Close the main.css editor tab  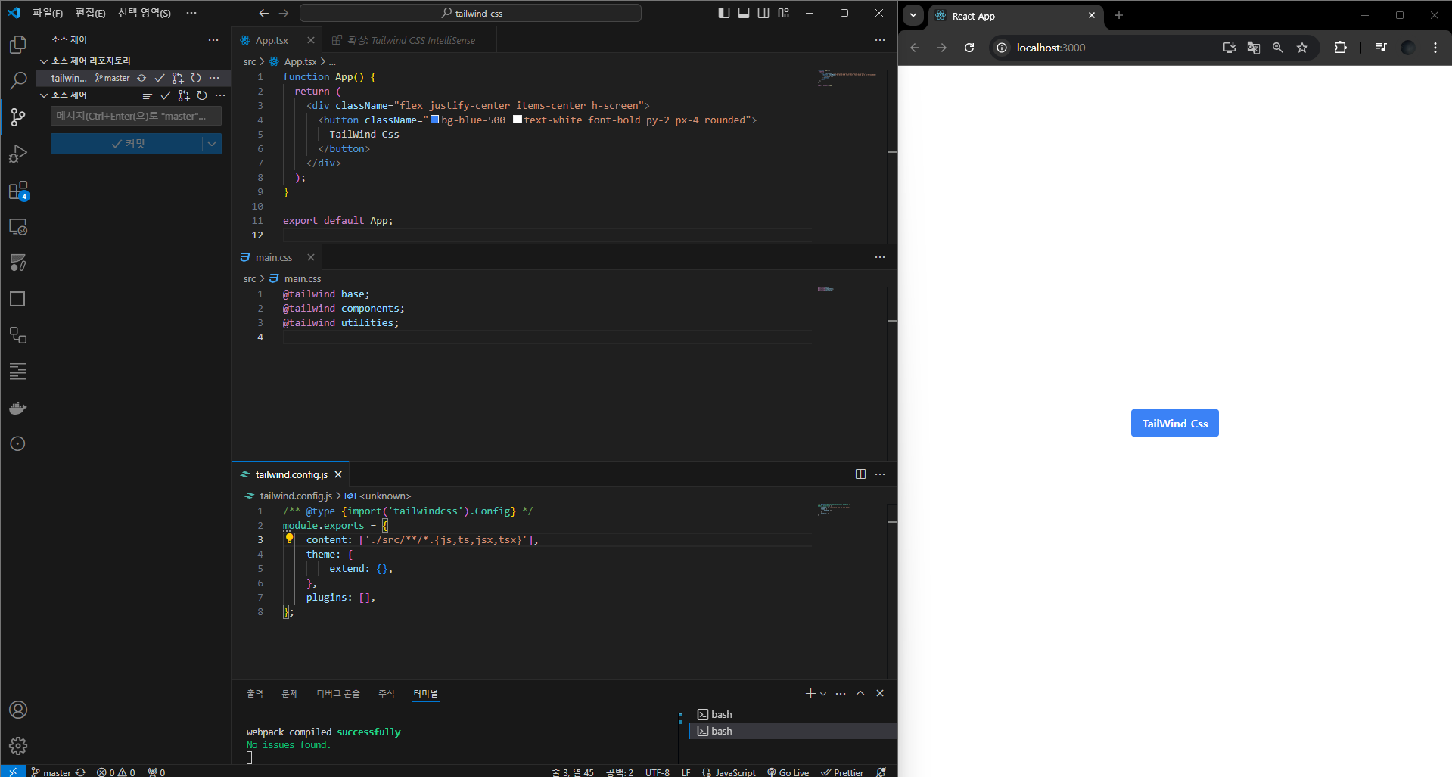(311, 257)
